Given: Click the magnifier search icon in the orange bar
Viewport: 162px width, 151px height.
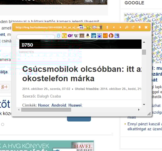Looking at the screenshot, I should pos(127,27).
